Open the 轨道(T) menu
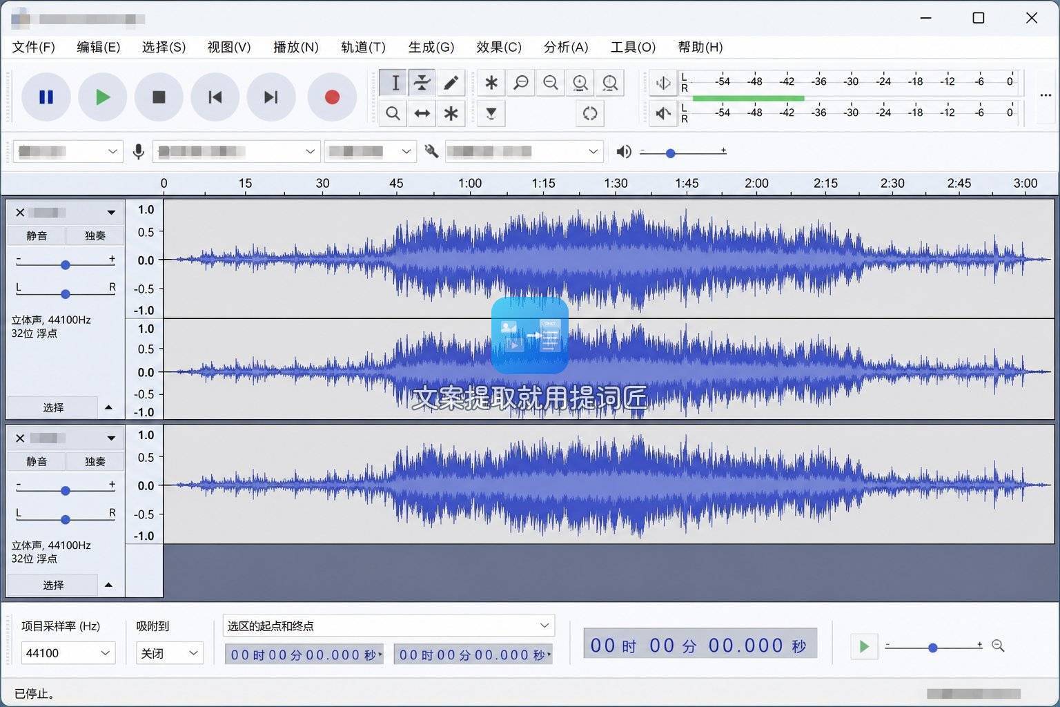This screenshot has width=1060, height=707. pos(363,47)
